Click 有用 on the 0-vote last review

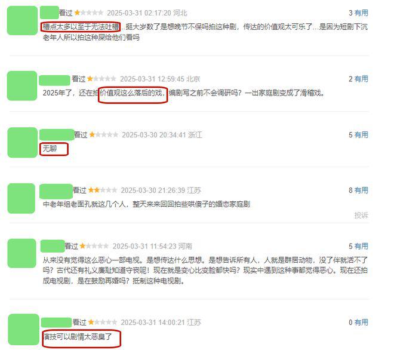361,322
